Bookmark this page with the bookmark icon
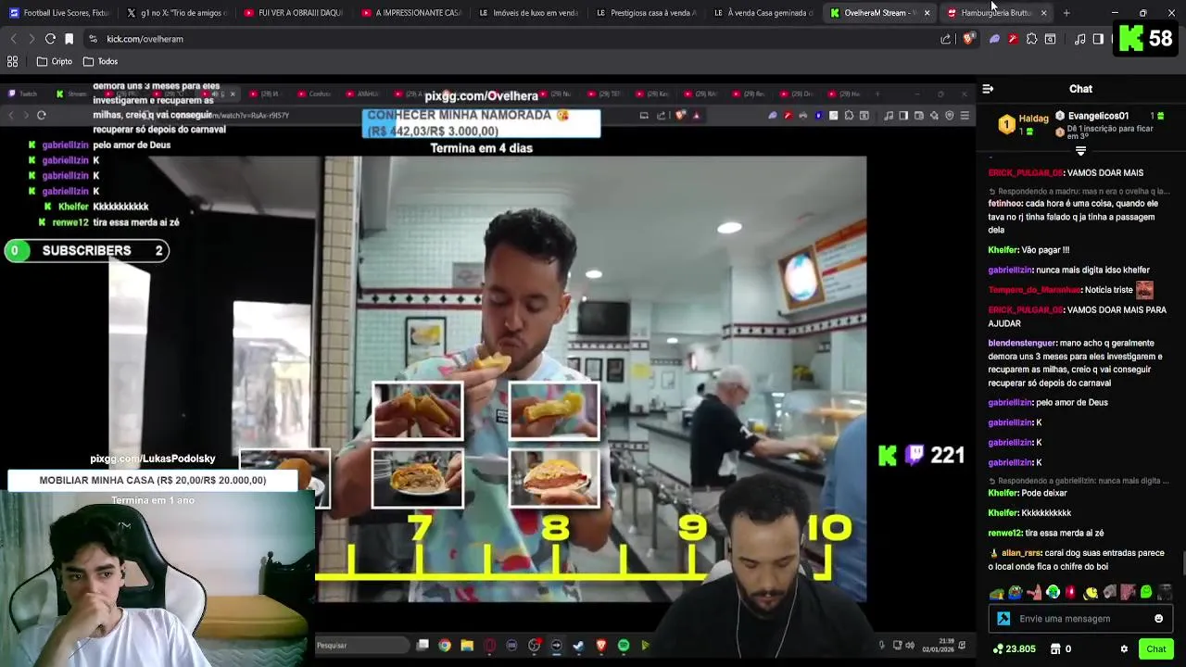Image resolution: width=1186 pixels, height=667 pixels. coord(69,39)
